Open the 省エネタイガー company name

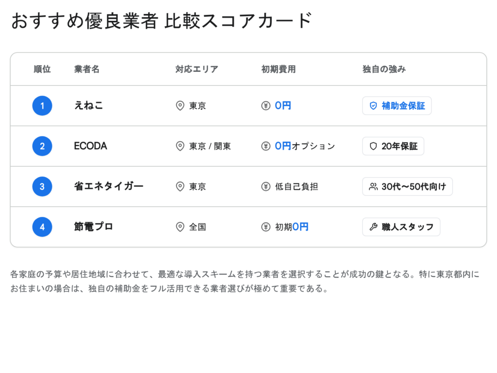click(x=109, y=186)
